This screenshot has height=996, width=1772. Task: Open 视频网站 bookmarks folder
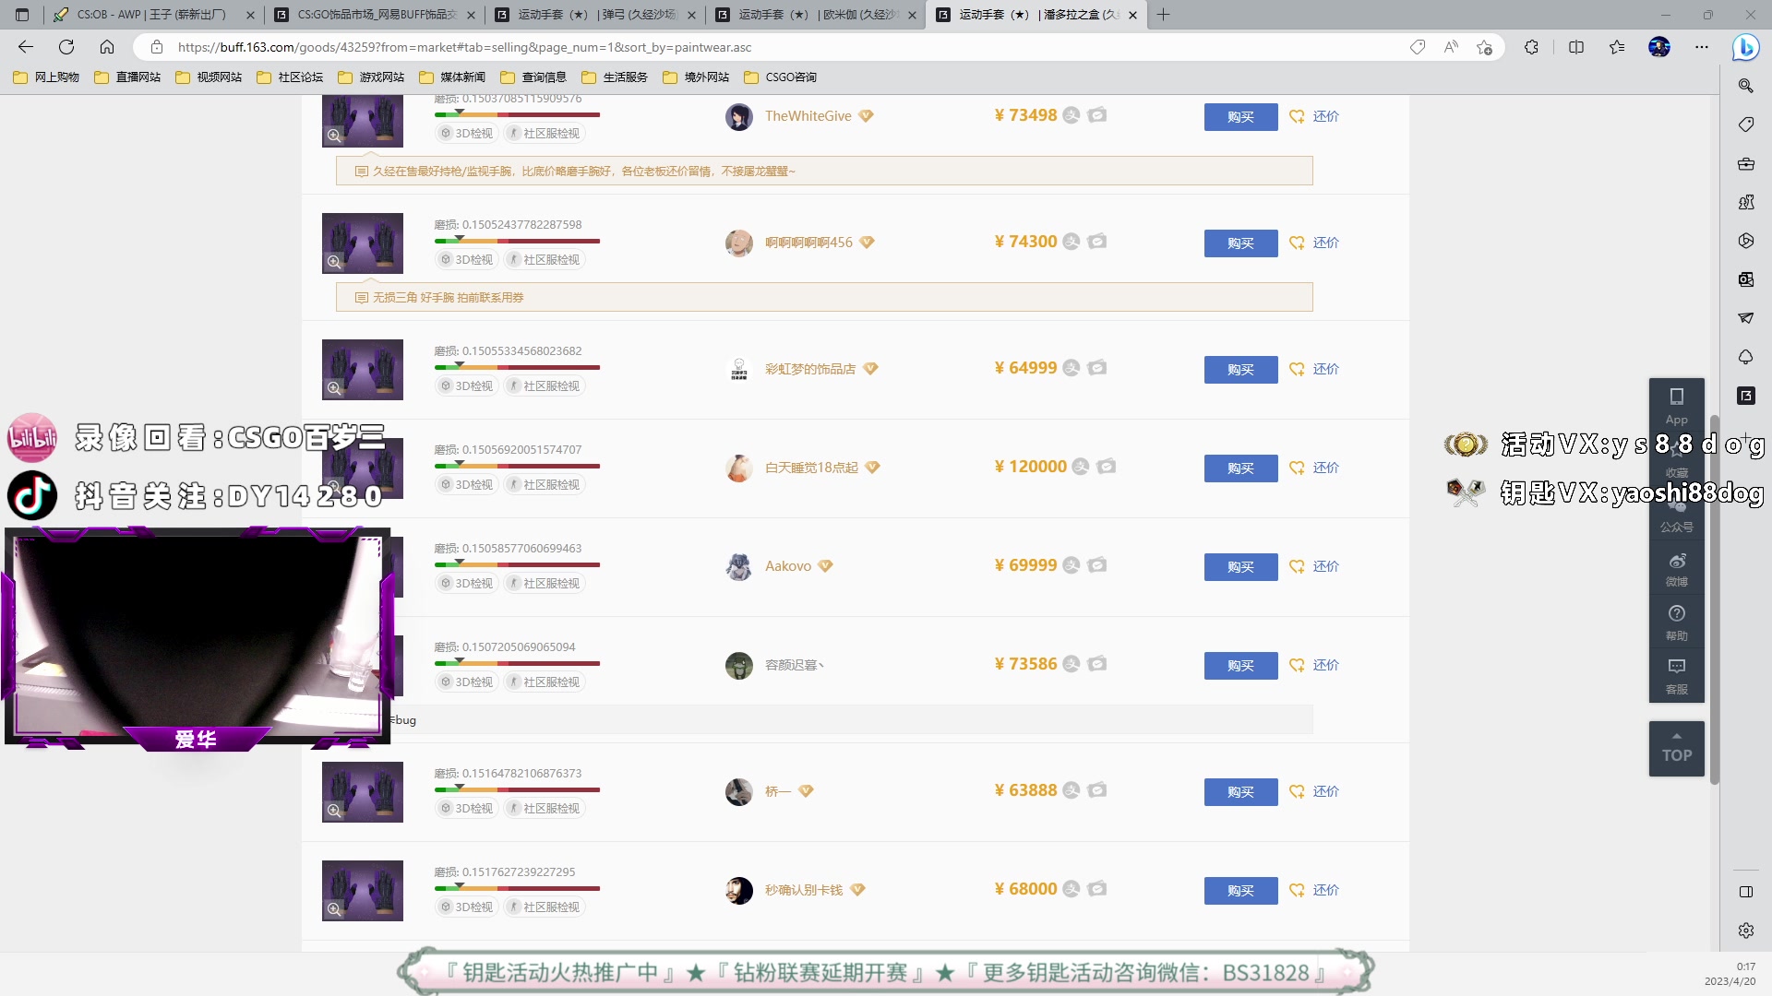click(x=209, y=77)
